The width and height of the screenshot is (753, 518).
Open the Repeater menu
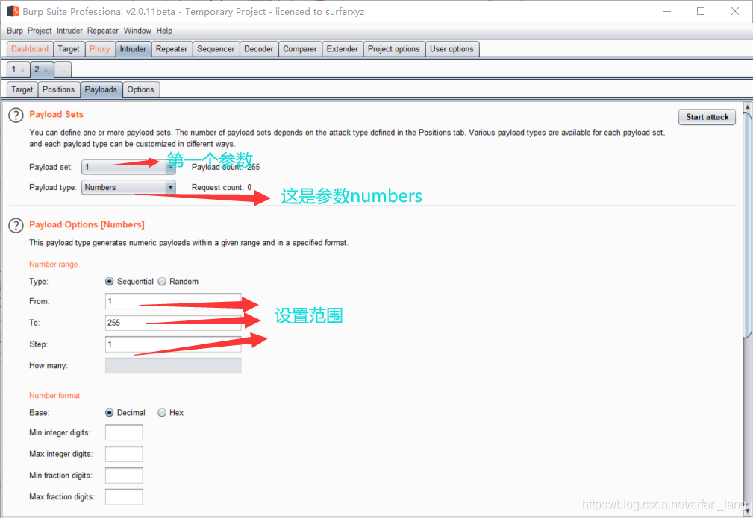[x=103, y=31]
